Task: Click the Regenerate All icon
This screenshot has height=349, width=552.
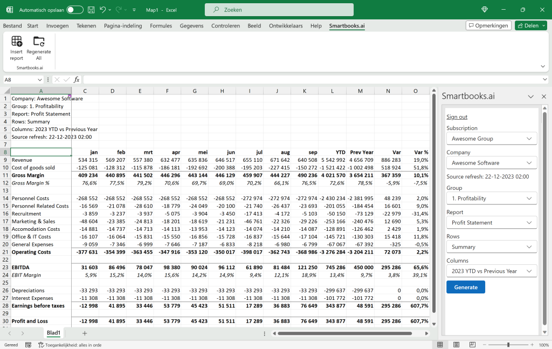Action: tap(39, 41)
